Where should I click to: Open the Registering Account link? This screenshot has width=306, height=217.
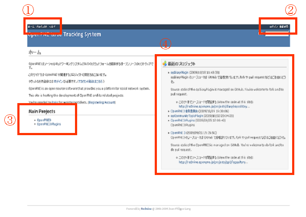coord(102,102)
